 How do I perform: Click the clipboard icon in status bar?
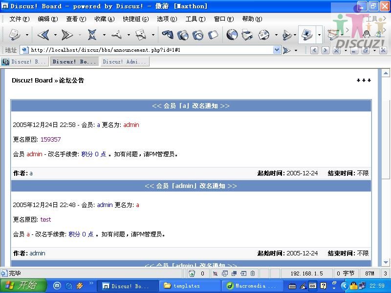coord(253,273)
